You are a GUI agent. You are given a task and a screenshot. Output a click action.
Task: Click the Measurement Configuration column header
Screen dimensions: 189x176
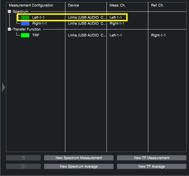pos(31,5)
